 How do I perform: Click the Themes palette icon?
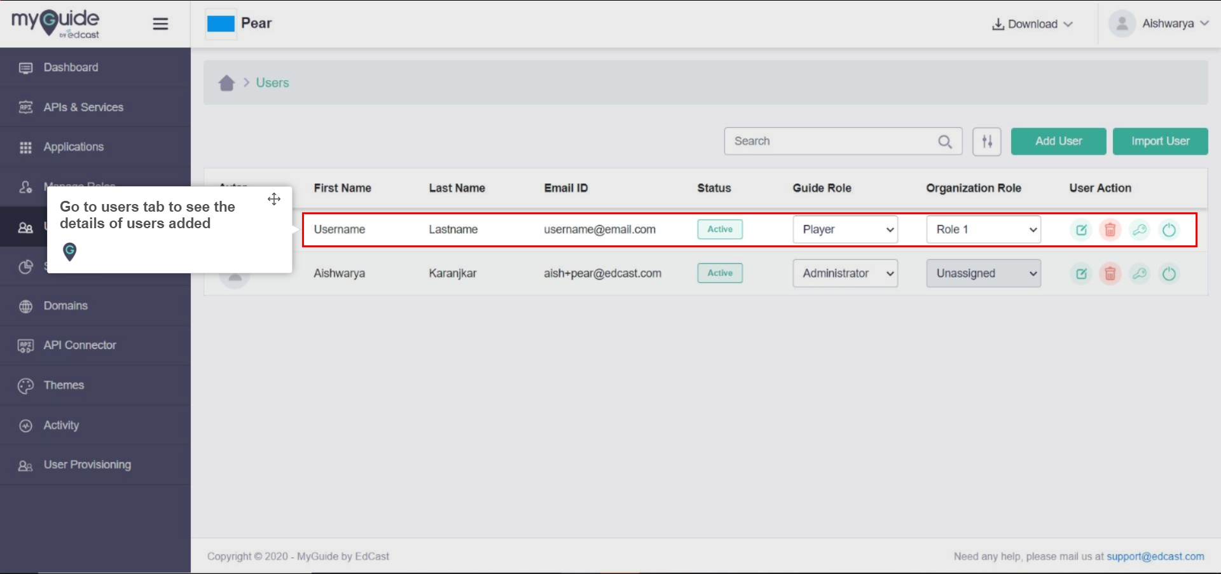click(x=25, y=386)
